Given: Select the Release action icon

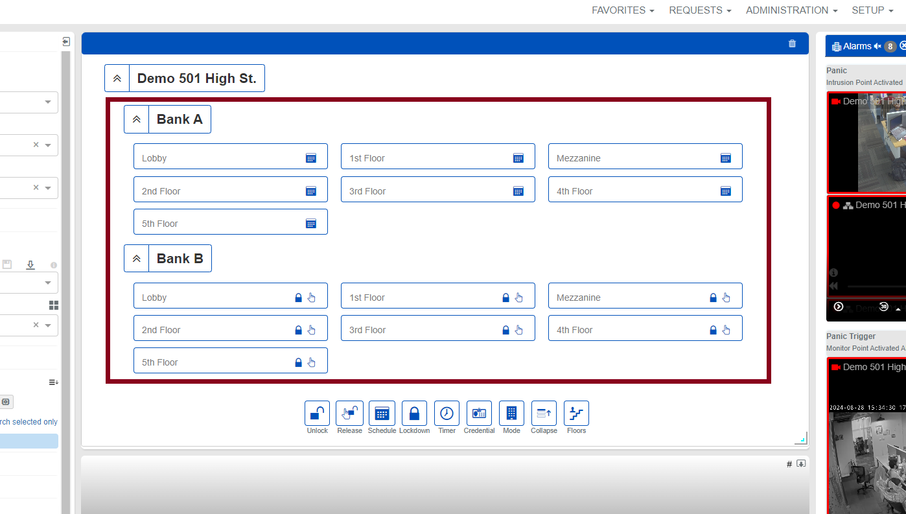Looking at the screenshot, I should (x=349, y=414).
